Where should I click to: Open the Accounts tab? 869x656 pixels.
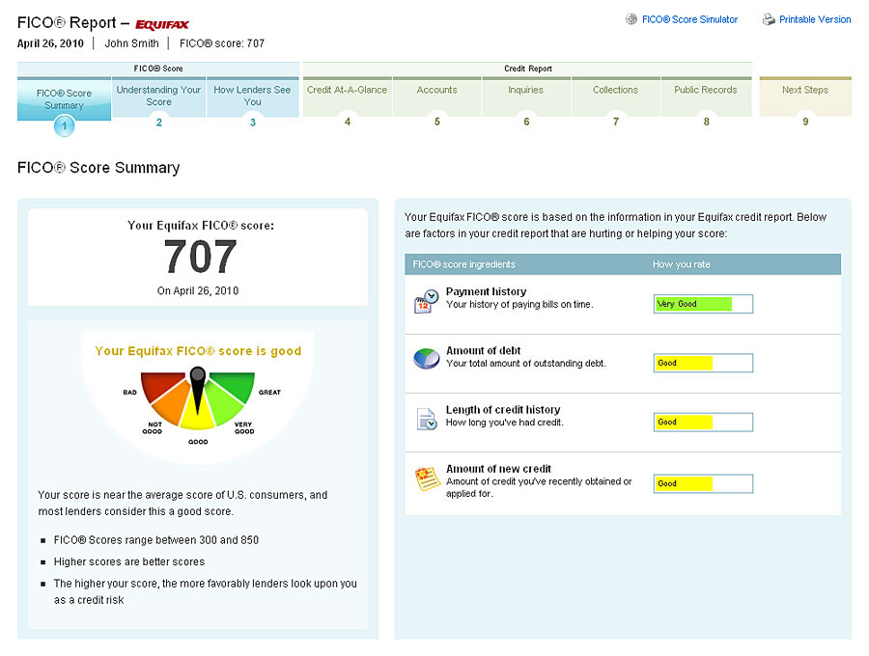pos(437,97)
